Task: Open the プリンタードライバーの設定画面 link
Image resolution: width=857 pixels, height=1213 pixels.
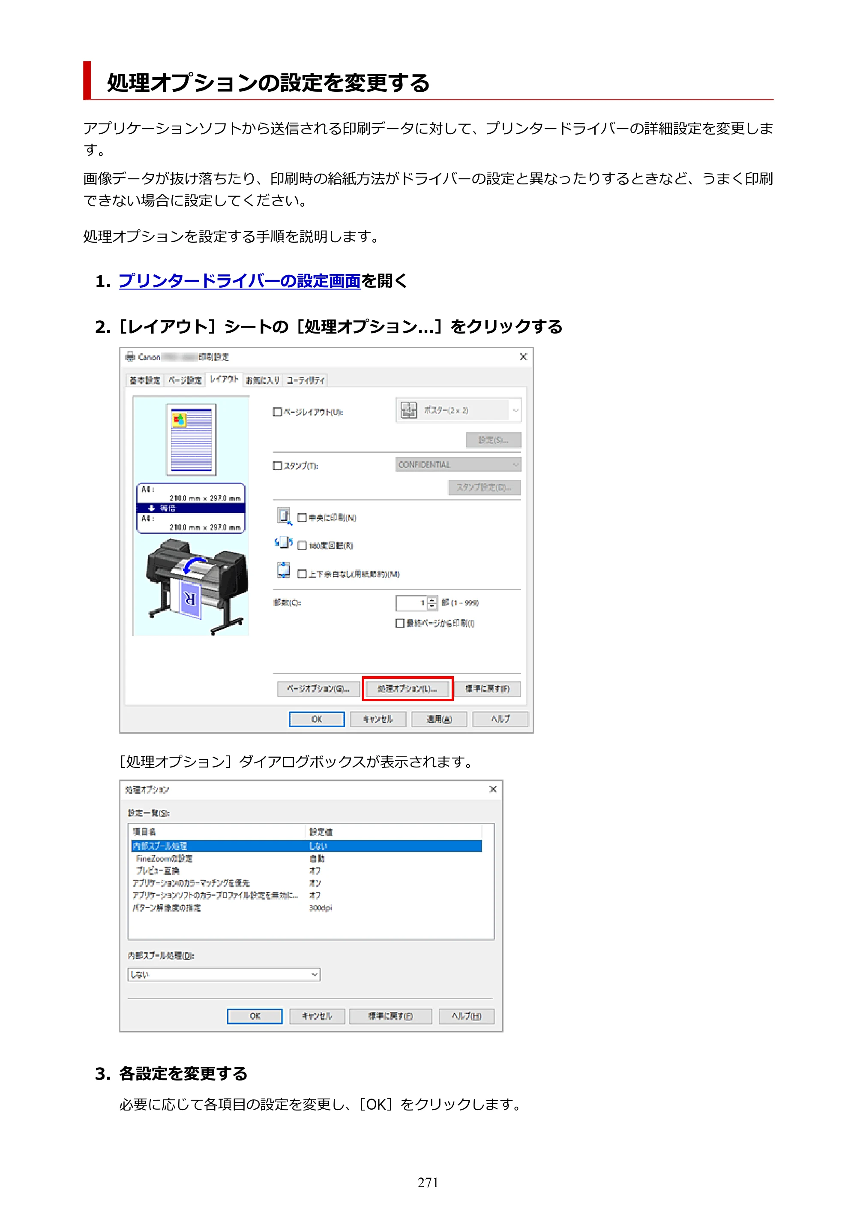Action: [239, 280]
